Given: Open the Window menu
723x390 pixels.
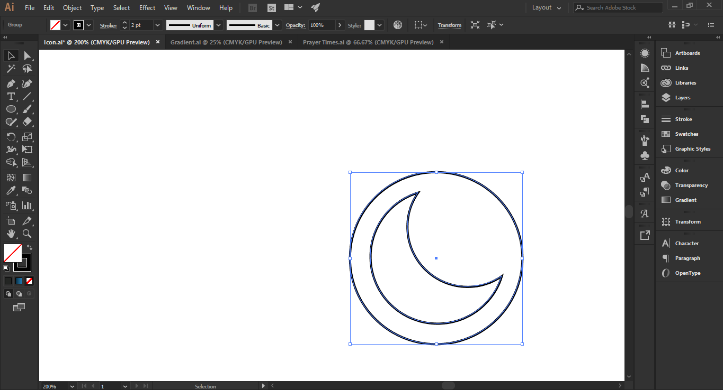Looking at the screenshot, I should pos(199,8).
